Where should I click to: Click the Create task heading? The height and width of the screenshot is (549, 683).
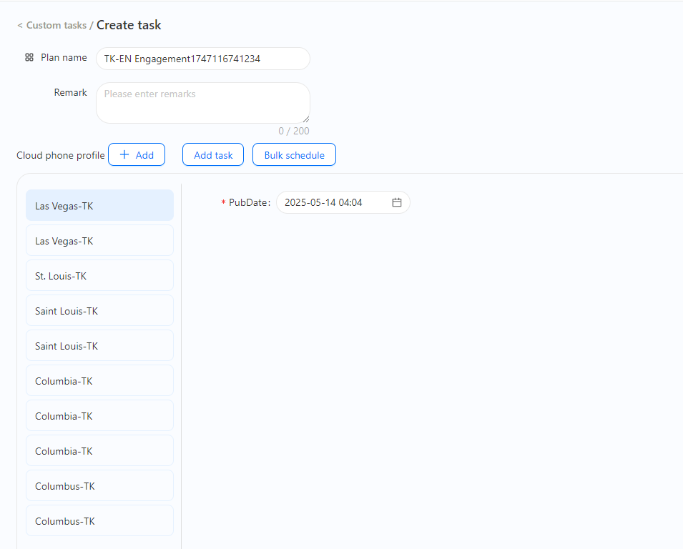129,25
